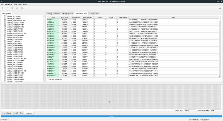Screen dimensions: 223x121
Task: Click file icon beside LostFile_36217 (77 MB)
Action: tap(5, 29)
